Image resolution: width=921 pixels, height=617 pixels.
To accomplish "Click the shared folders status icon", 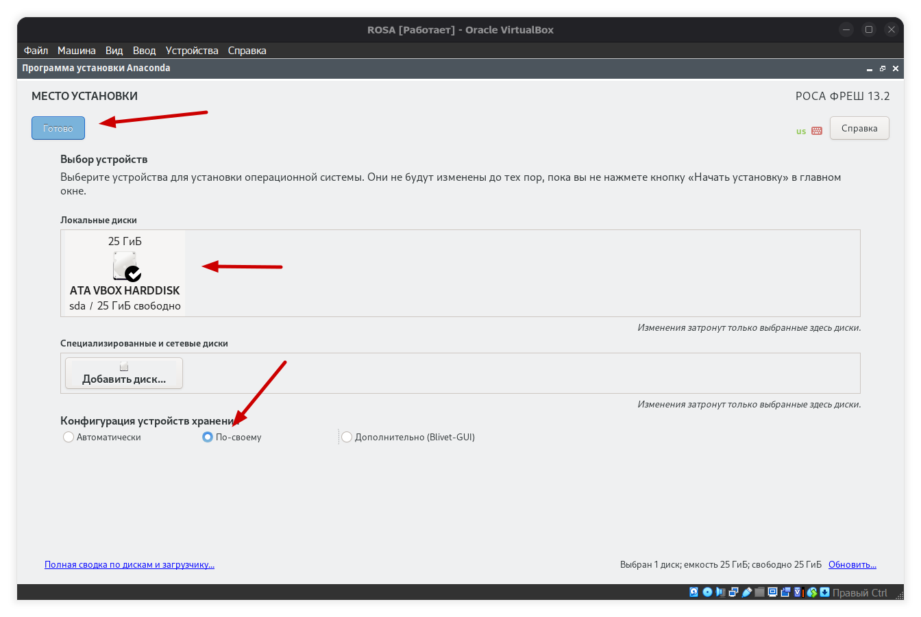I will click(759, 592).
